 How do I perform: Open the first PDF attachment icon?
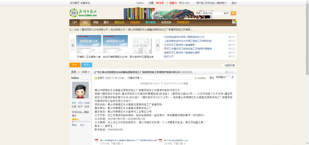point(97,141)
